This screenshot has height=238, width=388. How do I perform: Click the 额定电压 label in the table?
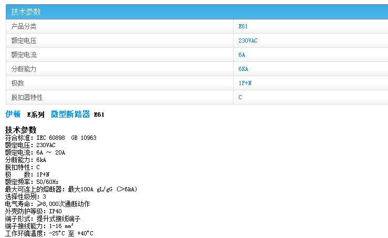[x=24, y=40]
